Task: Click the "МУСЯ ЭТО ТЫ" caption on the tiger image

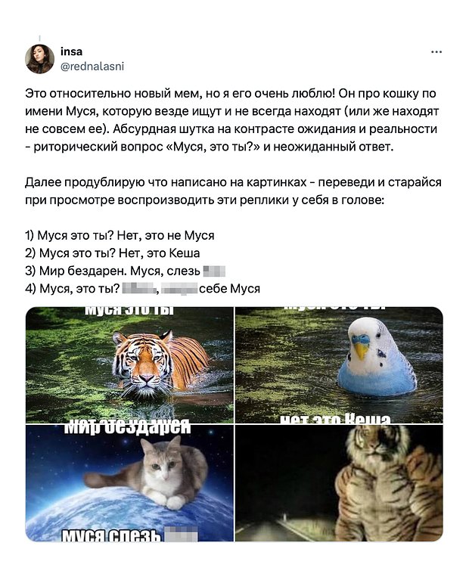Action: (x=130, y=311)
